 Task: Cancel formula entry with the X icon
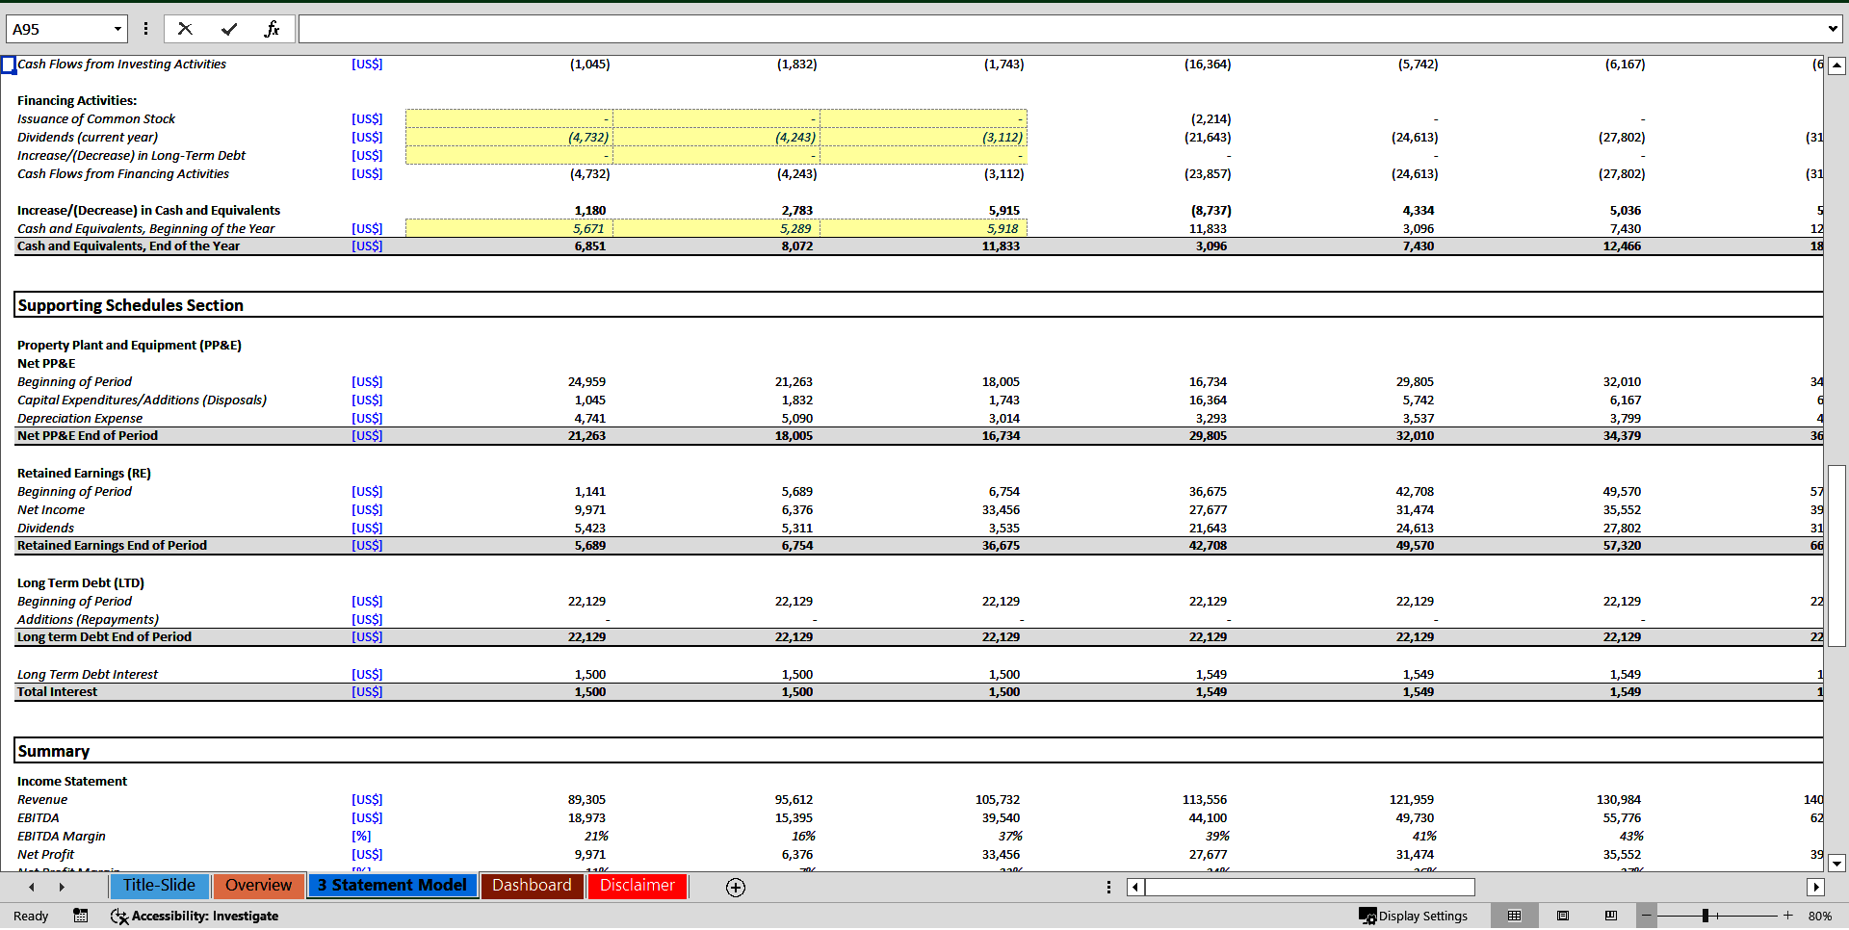tap(185, 29)
